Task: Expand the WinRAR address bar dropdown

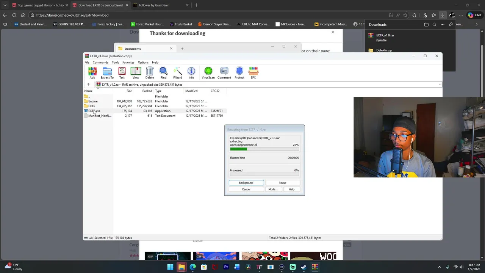Action: click(440, 85)
